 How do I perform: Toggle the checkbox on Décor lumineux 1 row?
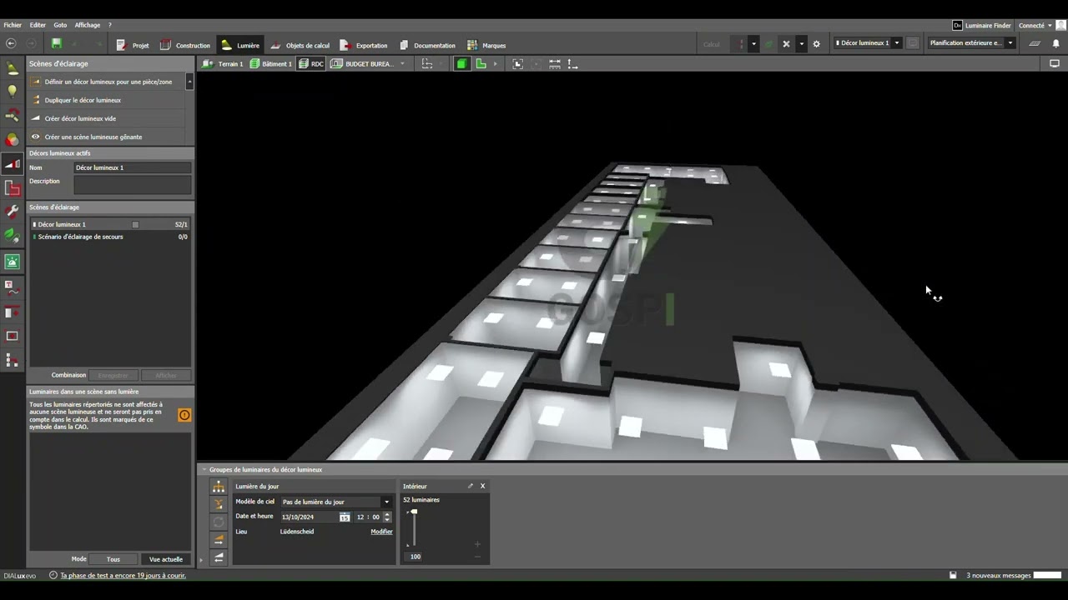point(135,225)
